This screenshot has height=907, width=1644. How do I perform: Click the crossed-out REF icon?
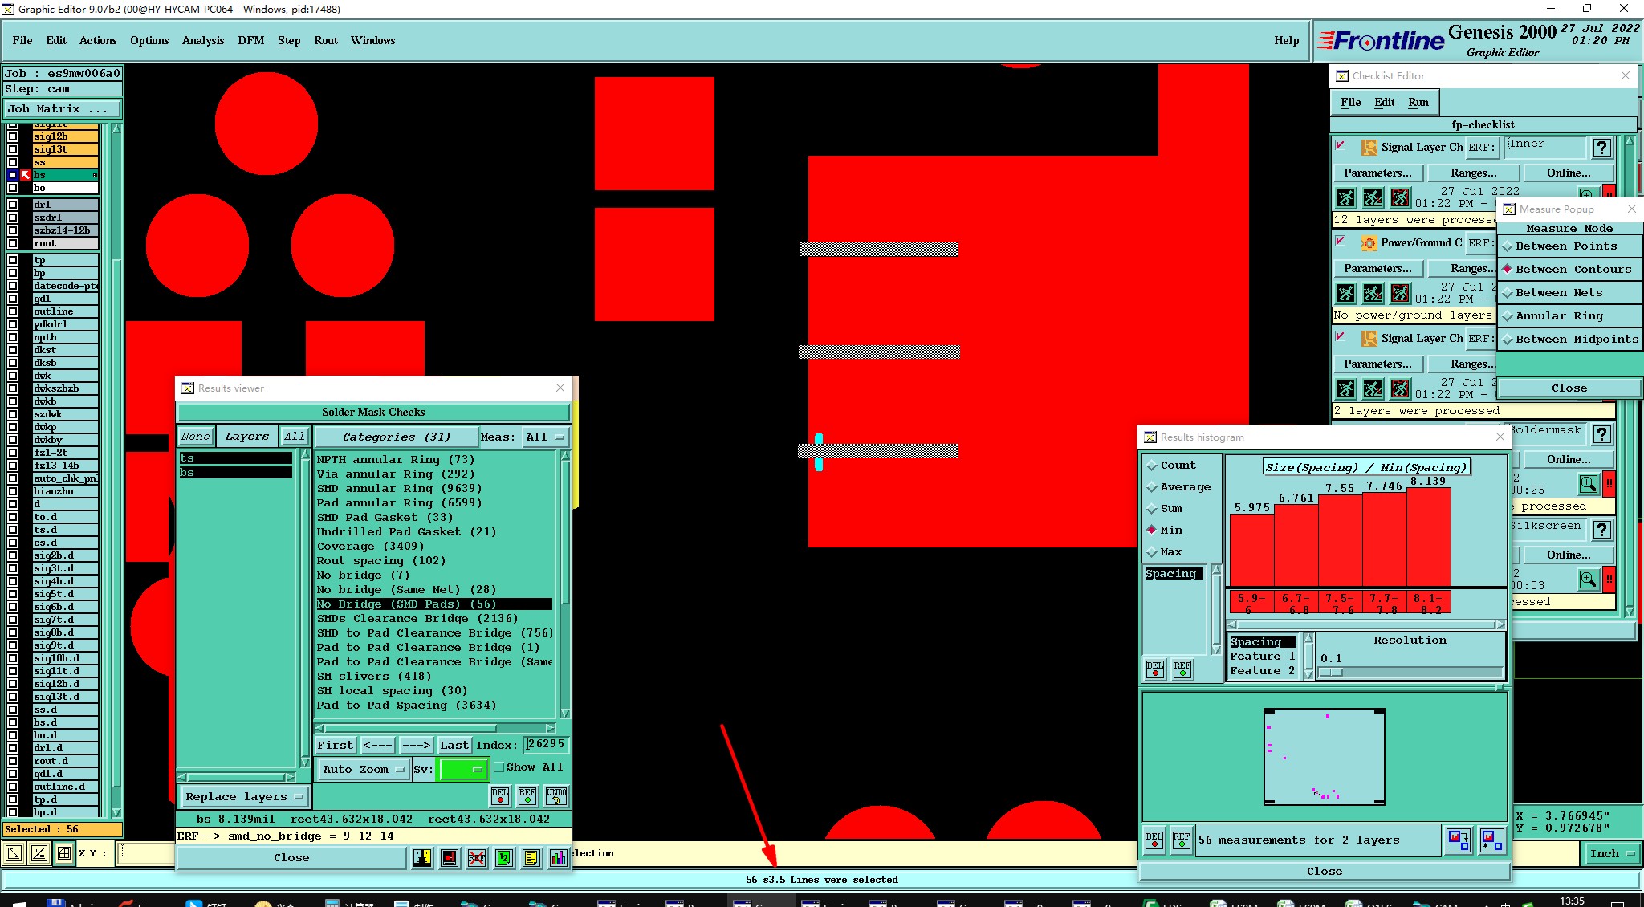[477, 858]
